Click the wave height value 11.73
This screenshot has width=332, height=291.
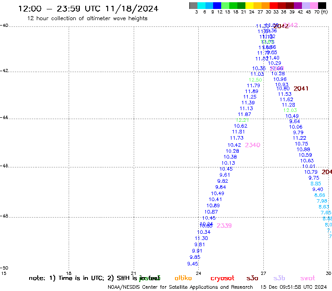(x=237, y=138)
